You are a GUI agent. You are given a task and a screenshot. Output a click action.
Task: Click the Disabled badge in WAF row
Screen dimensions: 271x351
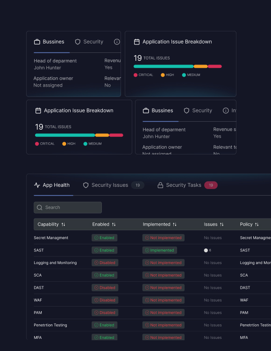(105, 300)
